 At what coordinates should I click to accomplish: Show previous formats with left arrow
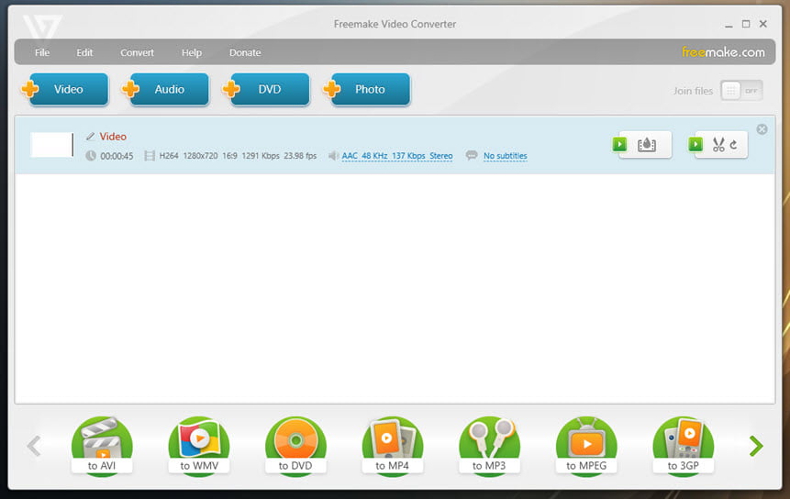[34, 446]
